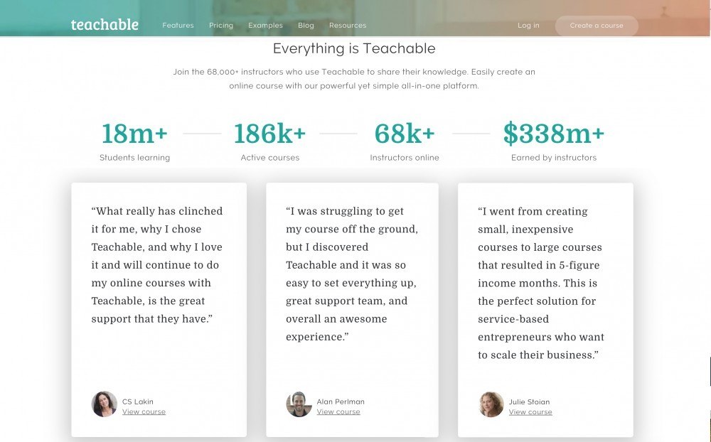Image resolution: width=711 pixels, height=442 pixels.
Task: Click the Create a course button
Action: click(x=597, y=26)
